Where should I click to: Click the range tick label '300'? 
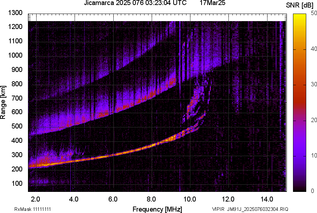[17, 155]
